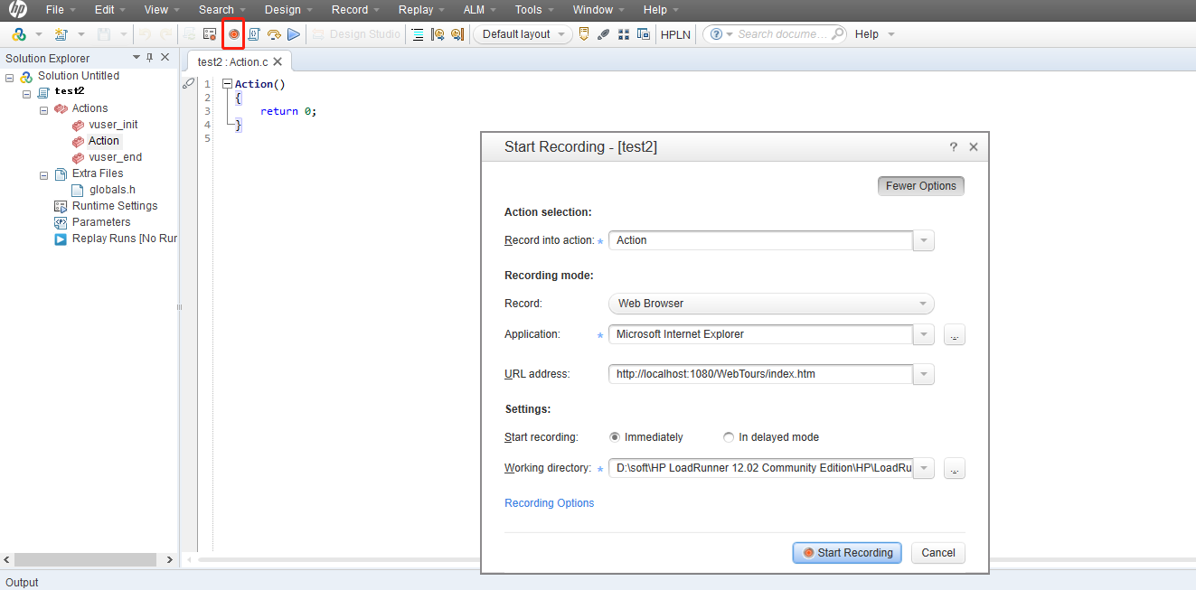The height and width of the screenshot is (590, 1196).
Task: Click the search magnifier icon in toolbar
Action: tap(837, 34)
